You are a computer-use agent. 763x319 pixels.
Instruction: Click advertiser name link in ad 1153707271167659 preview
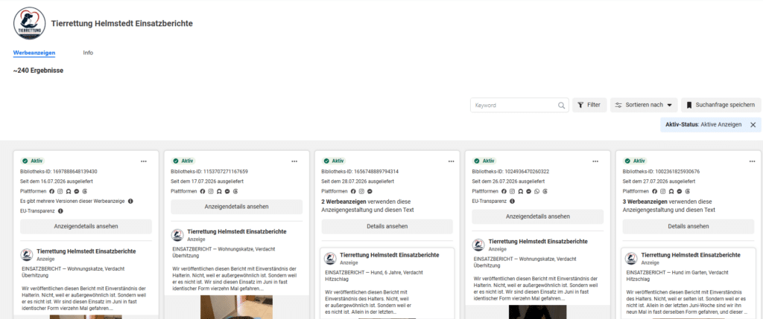(x=237, y=232)
